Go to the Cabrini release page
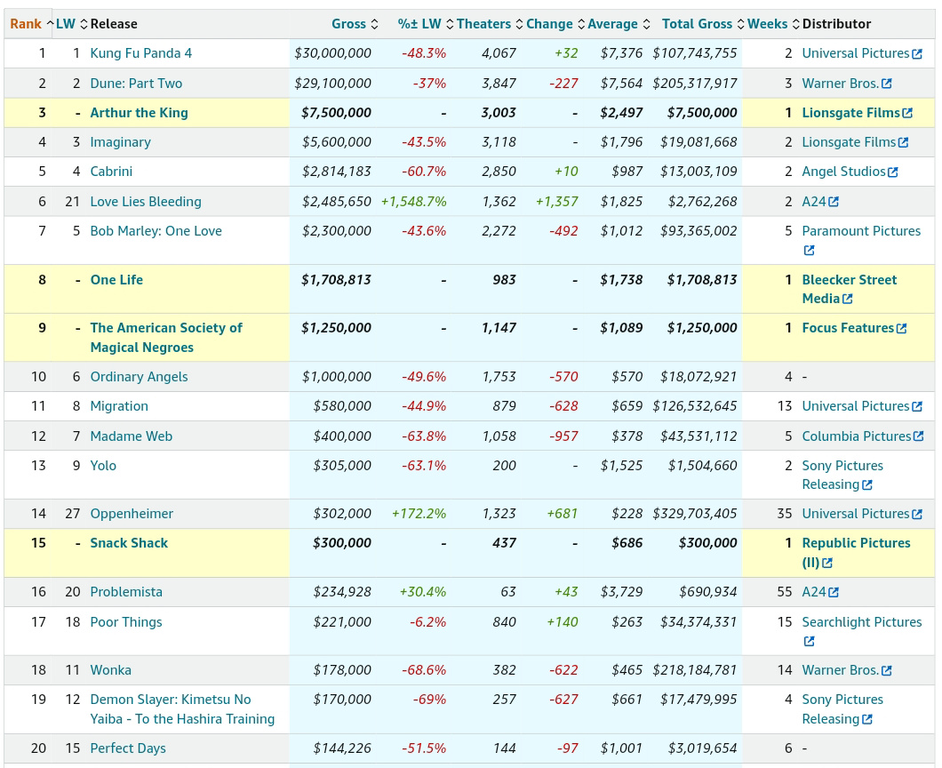The image size is (942, 768). tap(111, 172)
